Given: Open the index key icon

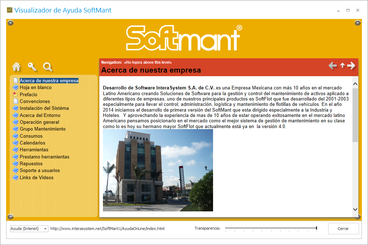Looking at the screenshot, I should pos(32,67).
